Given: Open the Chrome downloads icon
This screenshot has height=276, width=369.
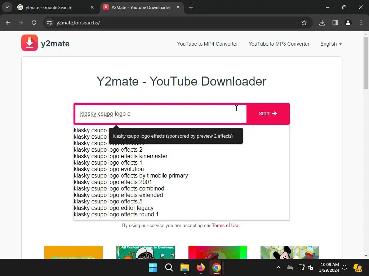Looking at the screenshot, I should pyautogui.click(x=322, y=23).
